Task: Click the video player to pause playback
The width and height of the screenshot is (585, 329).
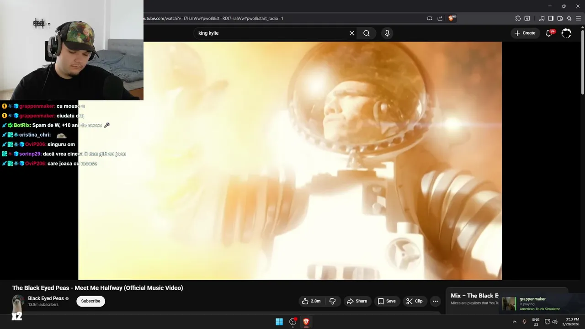Action: click(x=290, y=161)
